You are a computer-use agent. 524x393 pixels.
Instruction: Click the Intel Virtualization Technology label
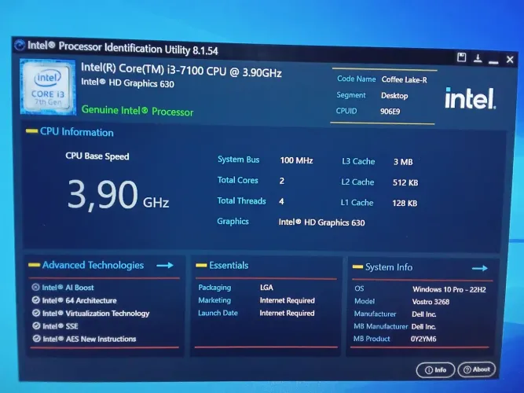(x=96, y=314)
